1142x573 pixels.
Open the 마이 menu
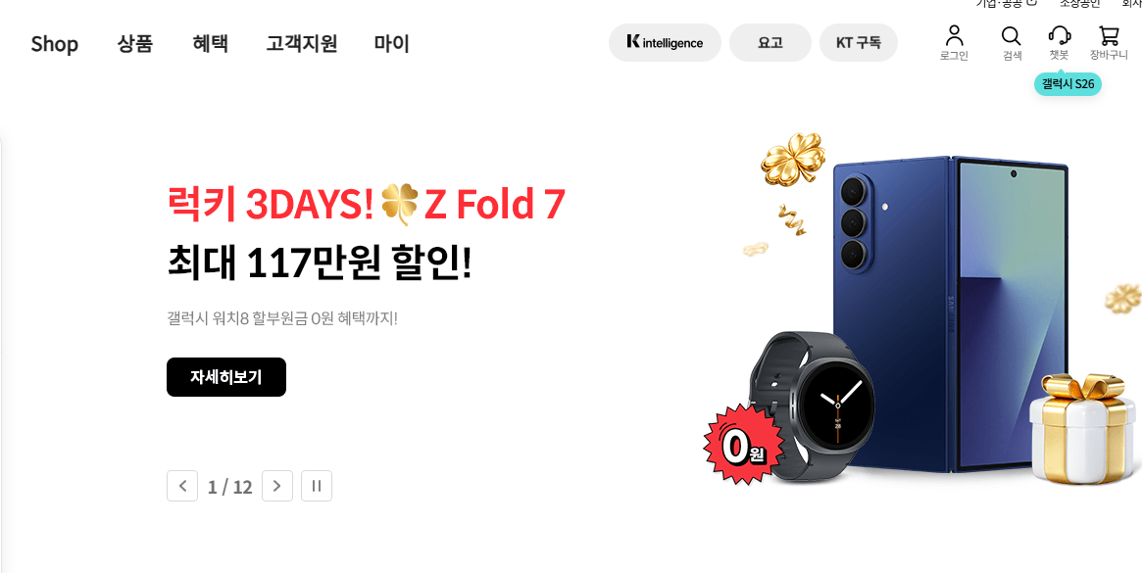point(392,44)
